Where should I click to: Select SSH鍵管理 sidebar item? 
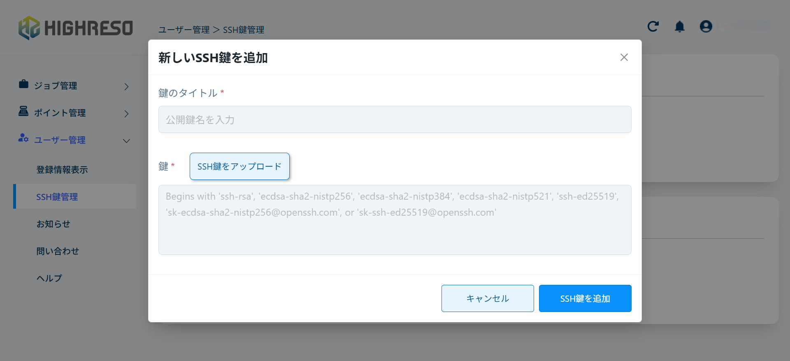coord(57,197)
